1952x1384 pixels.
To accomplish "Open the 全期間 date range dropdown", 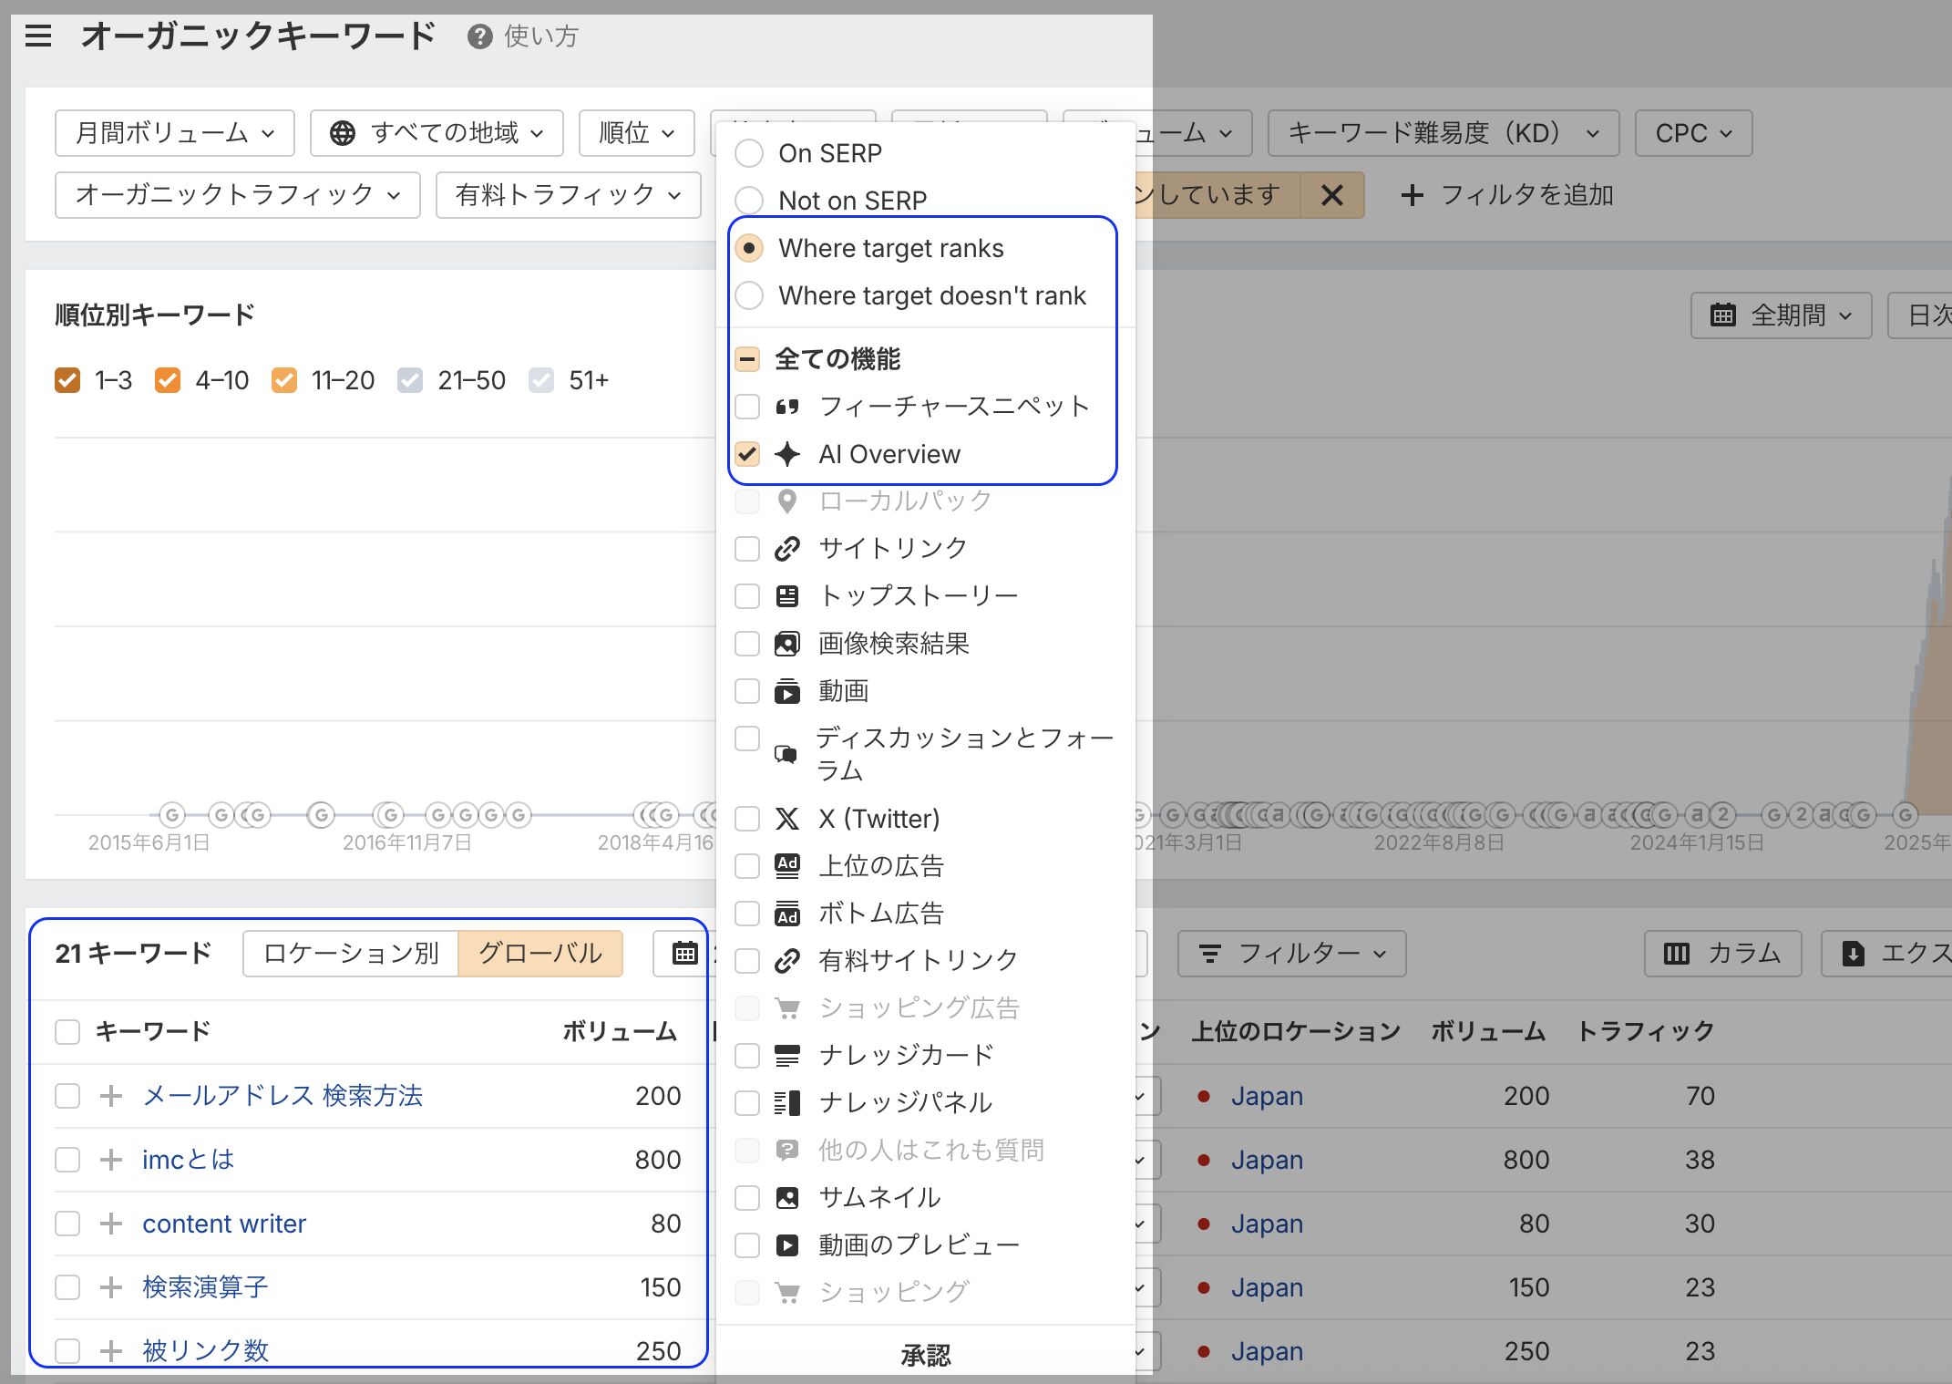I will [x=1782, y=315].
